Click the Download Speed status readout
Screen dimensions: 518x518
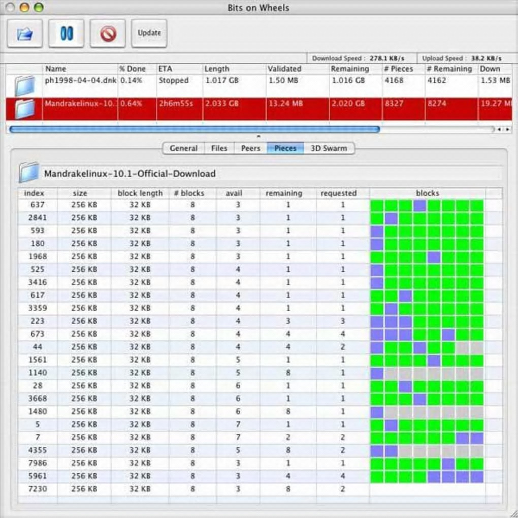(358, 58)
